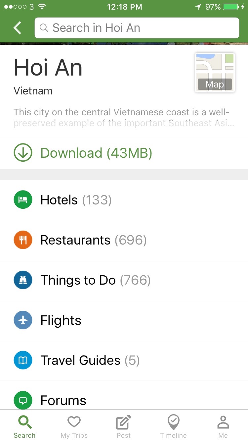The height and width of the screenshot is (442, 248).
Task: Tap the binoculars Things to Do icon
Action: tap(23, 280)
